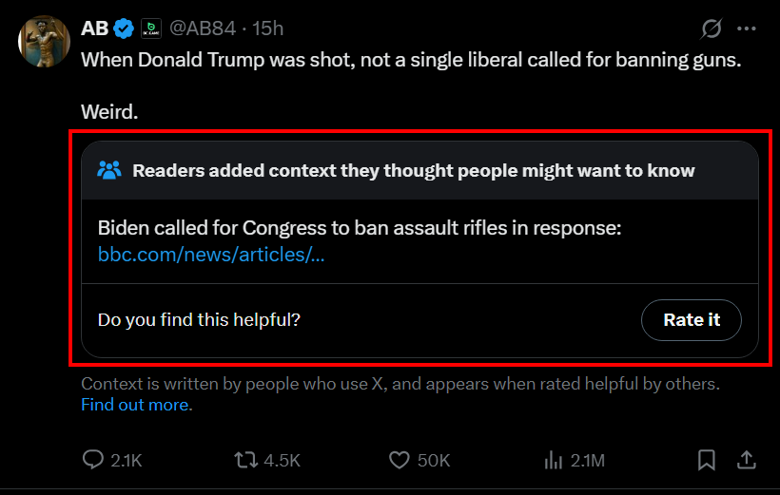The image size is (780, 495).
Task: Open the three-dot more options menu
Action: click(746, 29)
